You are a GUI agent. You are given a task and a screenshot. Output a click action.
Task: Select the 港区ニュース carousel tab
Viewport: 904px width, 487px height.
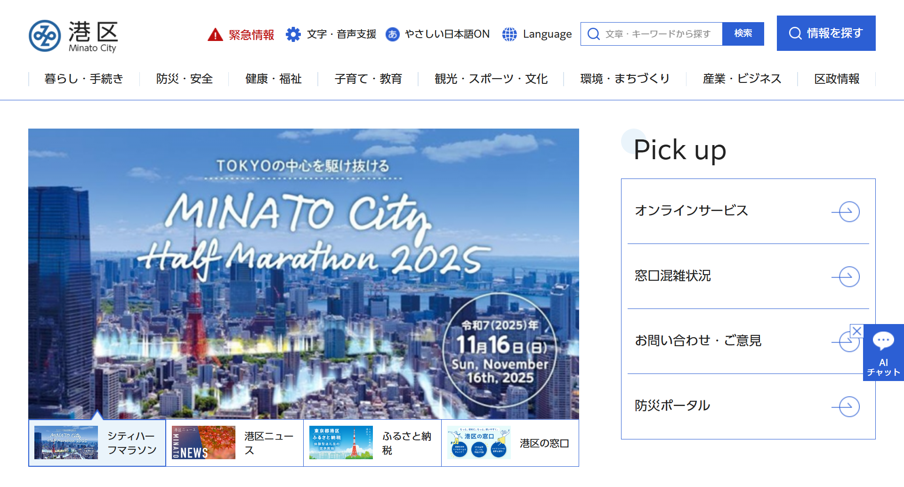point(234,443)
